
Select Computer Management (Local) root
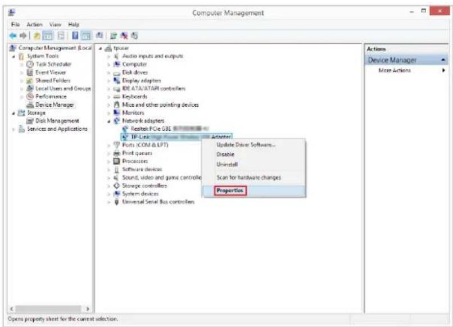55,48
